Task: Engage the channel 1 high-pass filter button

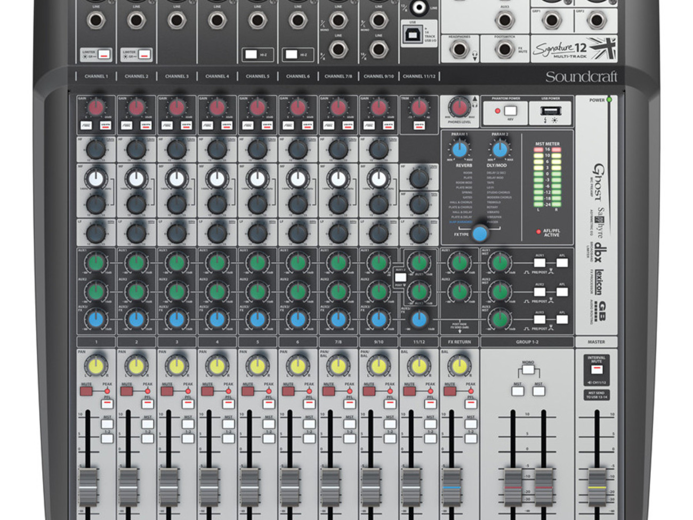Action: 85,125
